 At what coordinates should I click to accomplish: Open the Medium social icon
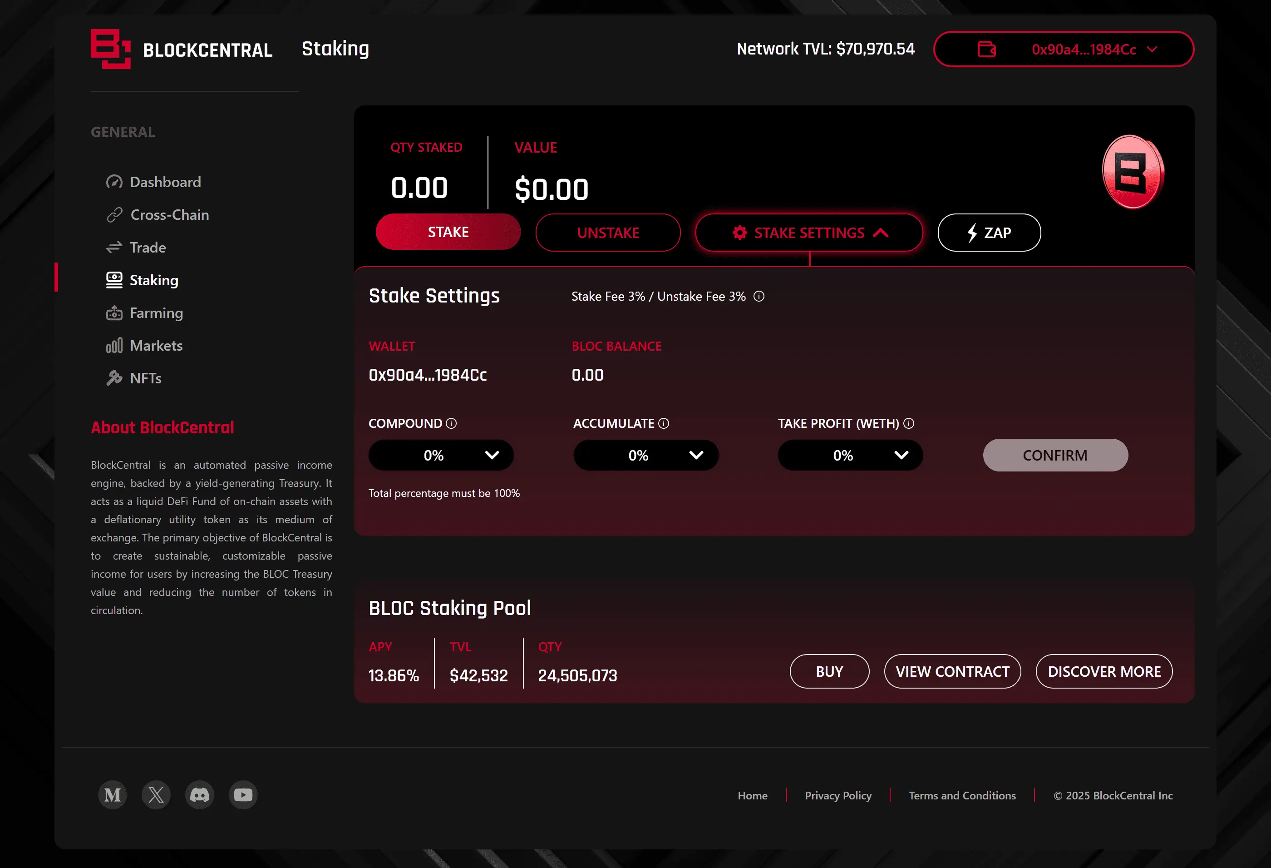[112, 795]
